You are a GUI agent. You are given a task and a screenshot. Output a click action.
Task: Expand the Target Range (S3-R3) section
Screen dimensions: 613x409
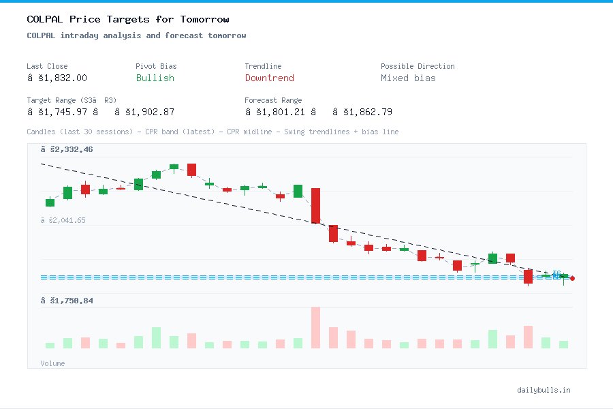[x=70, y=100]
